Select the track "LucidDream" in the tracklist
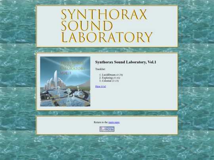The height and width of the screenshot is (160, 214). [x=109, y=75]
